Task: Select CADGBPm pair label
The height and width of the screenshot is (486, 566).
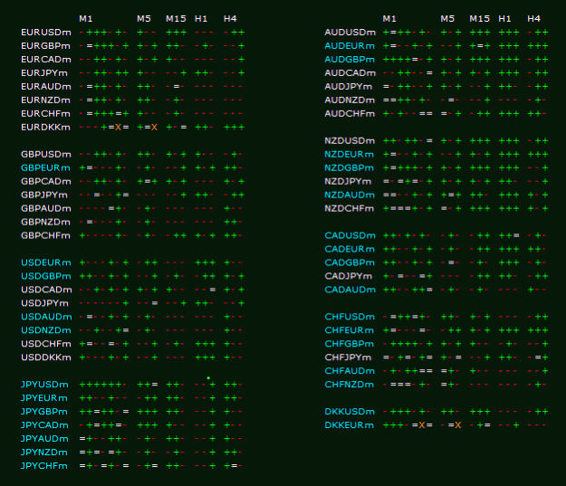Action: (350, 262)
